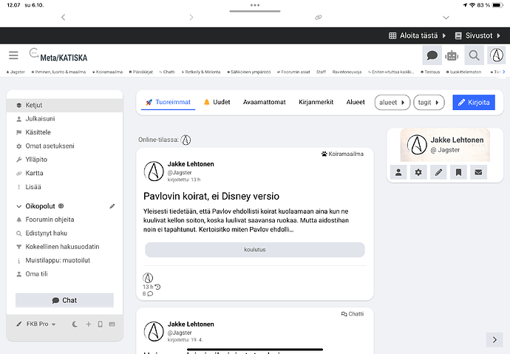
Task: Open Julkaisuni in the sidebar
Action: pos(65,119)
